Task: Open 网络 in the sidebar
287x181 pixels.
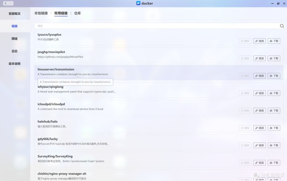Action: [x=14, y=38]
